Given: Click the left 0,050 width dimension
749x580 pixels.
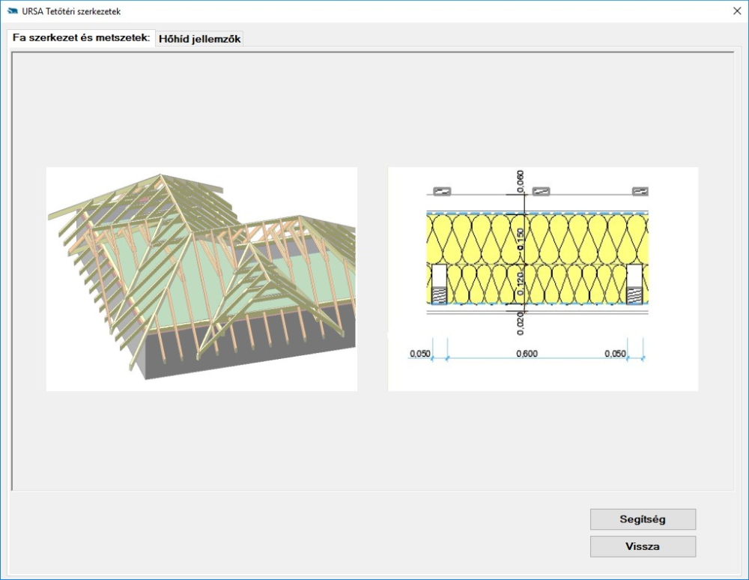Looking at the screenshot, I should coord(420,354).
